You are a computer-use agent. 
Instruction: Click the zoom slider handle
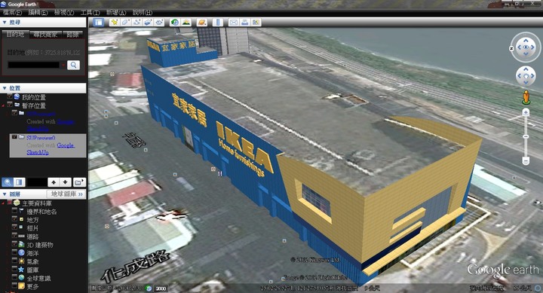pos(526,136)
